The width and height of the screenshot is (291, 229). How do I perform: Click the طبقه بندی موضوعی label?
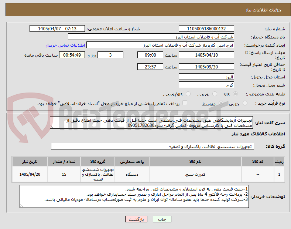pos(266,94)
